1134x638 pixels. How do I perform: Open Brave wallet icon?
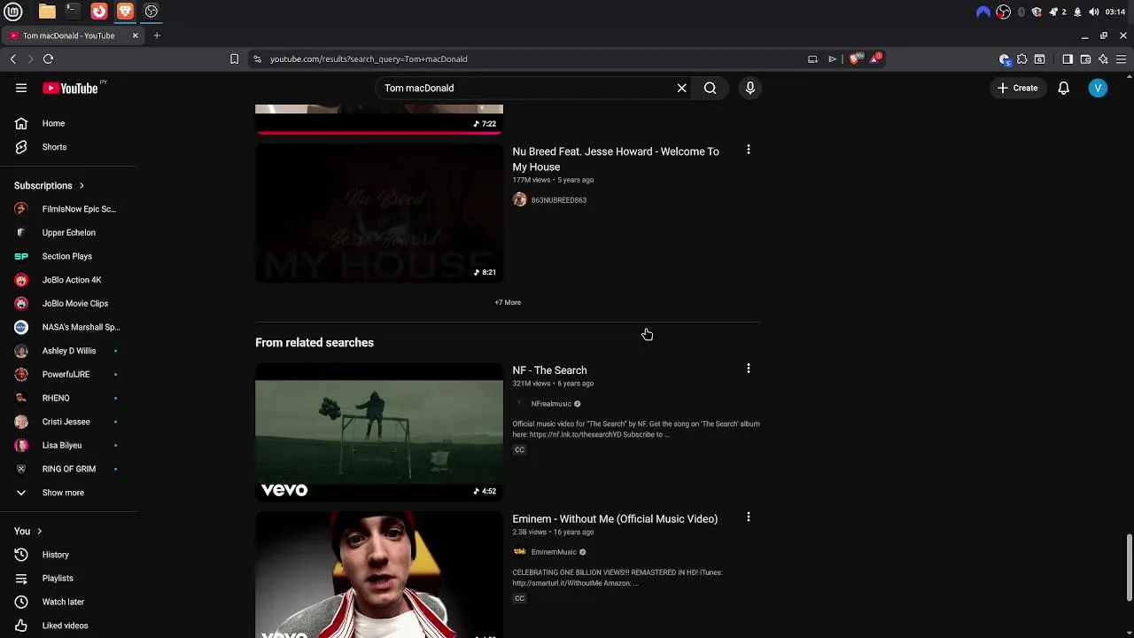pos(1085,59)
